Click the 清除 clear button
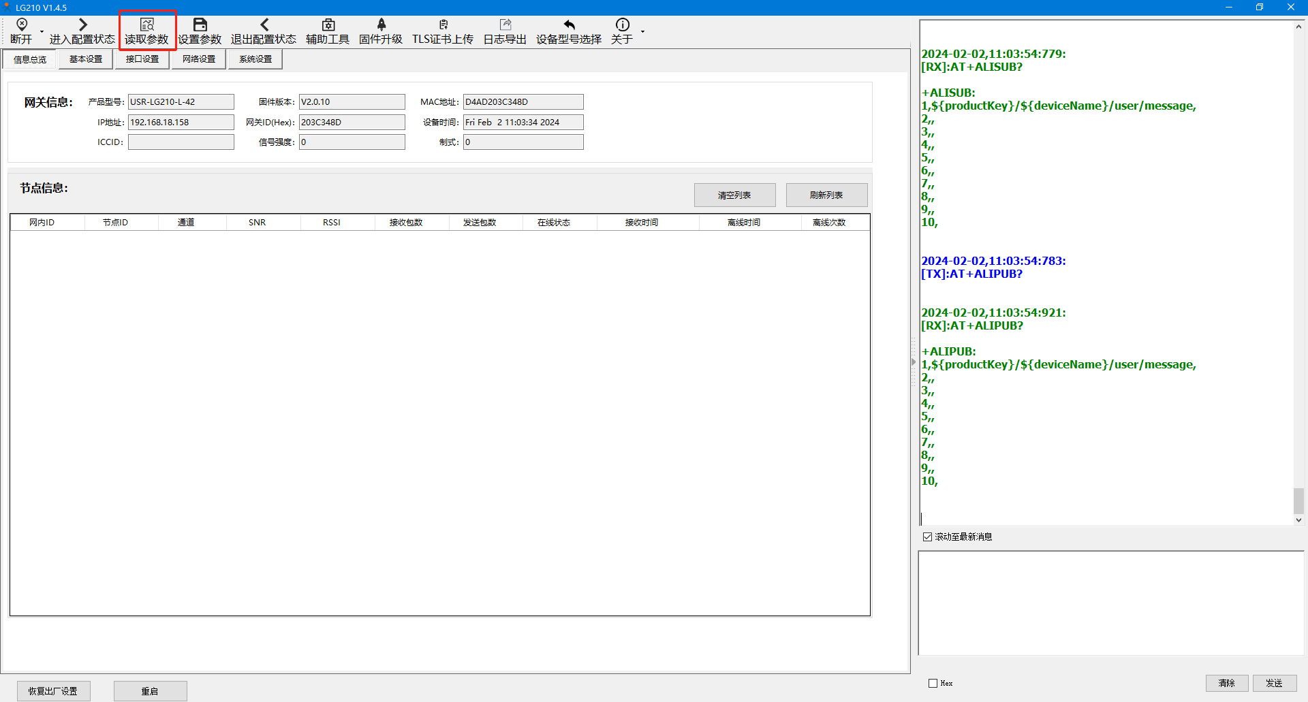Screen dimensions: 1308x702 tap(1227, 683)
